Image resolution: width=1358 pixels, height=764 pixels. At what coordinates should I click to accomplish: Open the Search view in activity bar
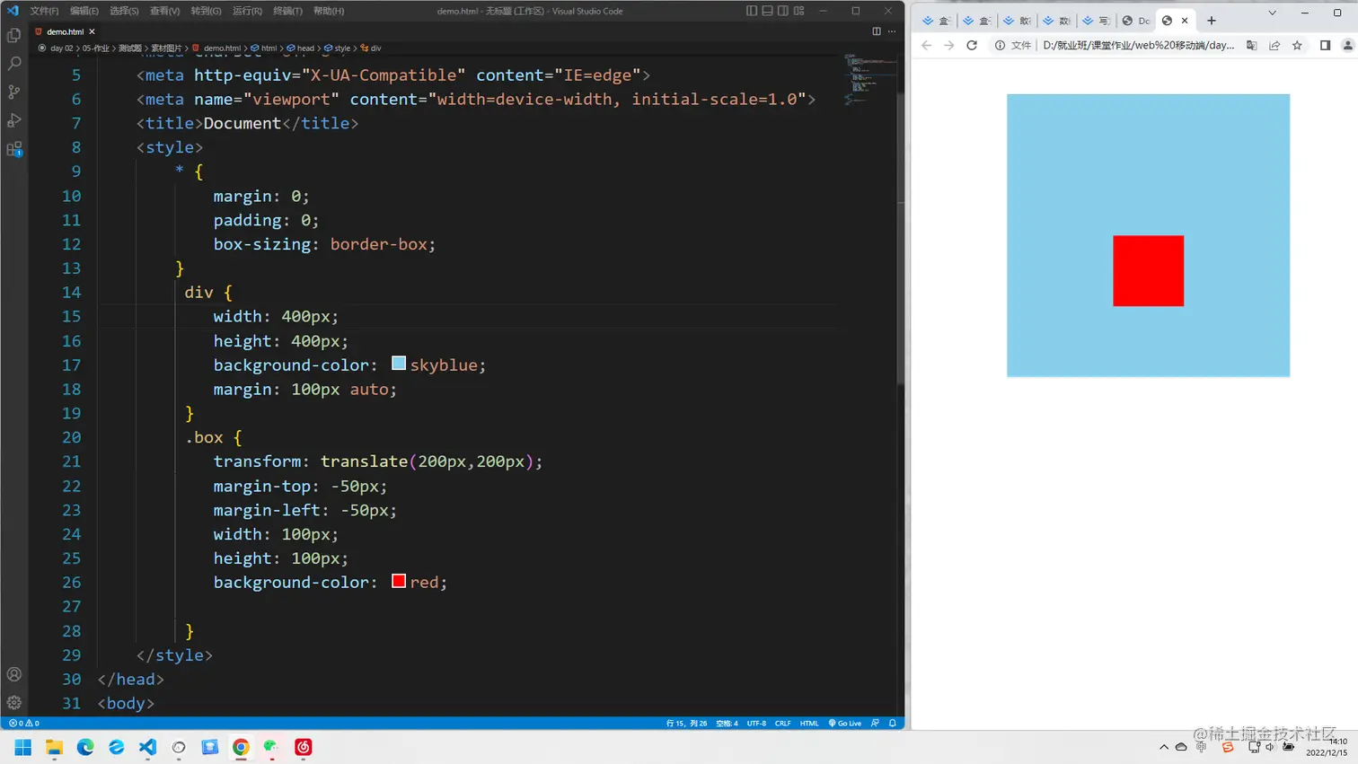[14, 64]
